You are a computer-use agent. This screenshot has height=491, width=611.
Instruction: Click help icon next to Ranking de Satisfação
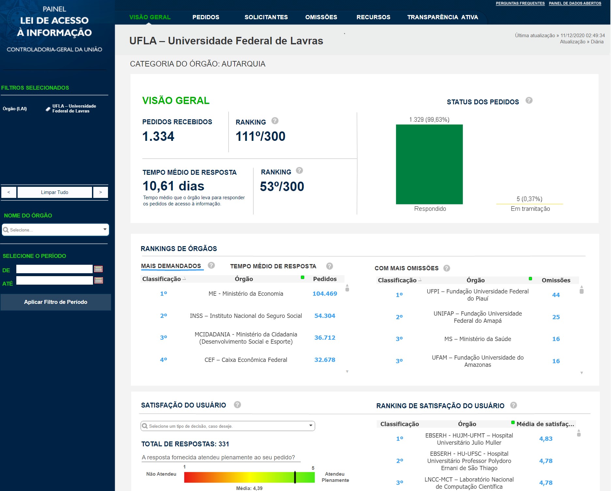pos(513,405)
